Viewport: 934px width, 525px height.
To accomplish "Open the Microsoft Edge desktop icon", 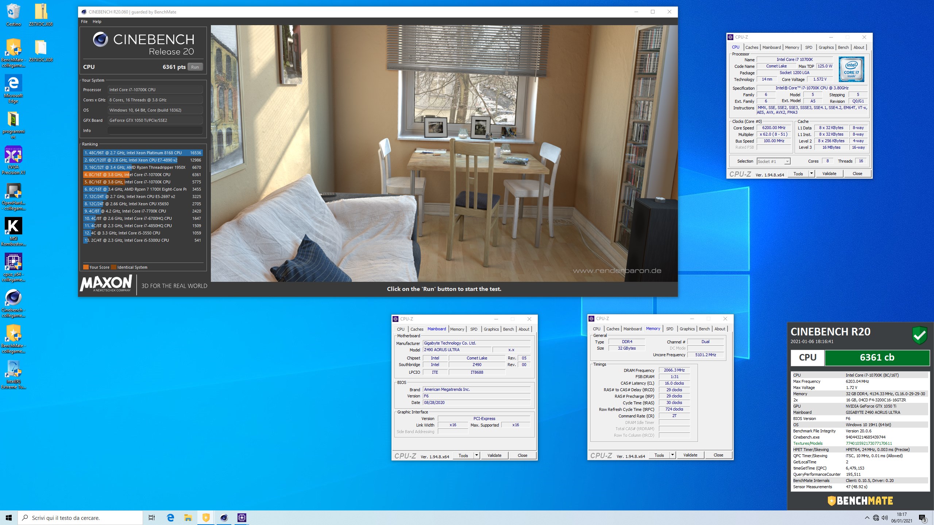I will point(13,89).
